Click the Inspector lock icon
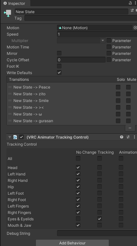The image size is (137, 246). 130,3
